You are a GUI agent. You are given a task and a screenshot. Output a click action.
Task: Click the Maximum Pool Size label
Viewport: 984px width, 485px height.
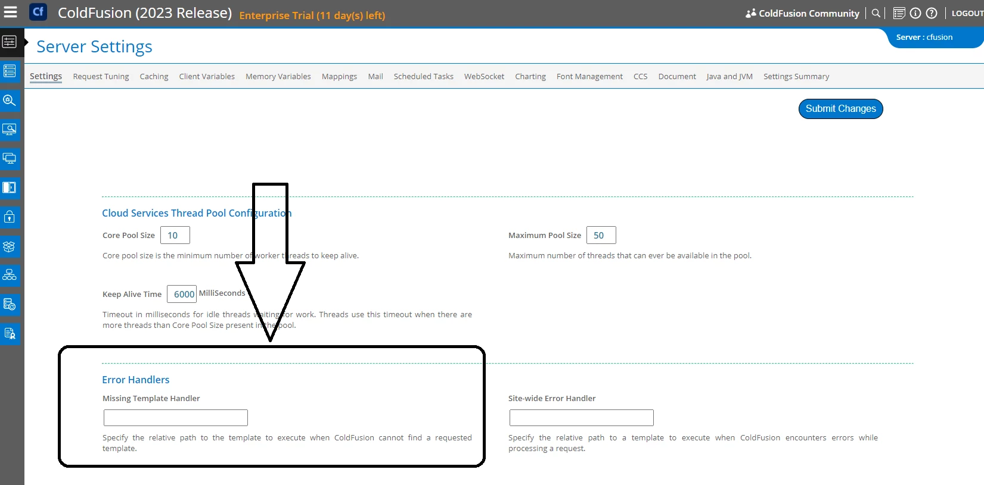(x=545, y=235)
